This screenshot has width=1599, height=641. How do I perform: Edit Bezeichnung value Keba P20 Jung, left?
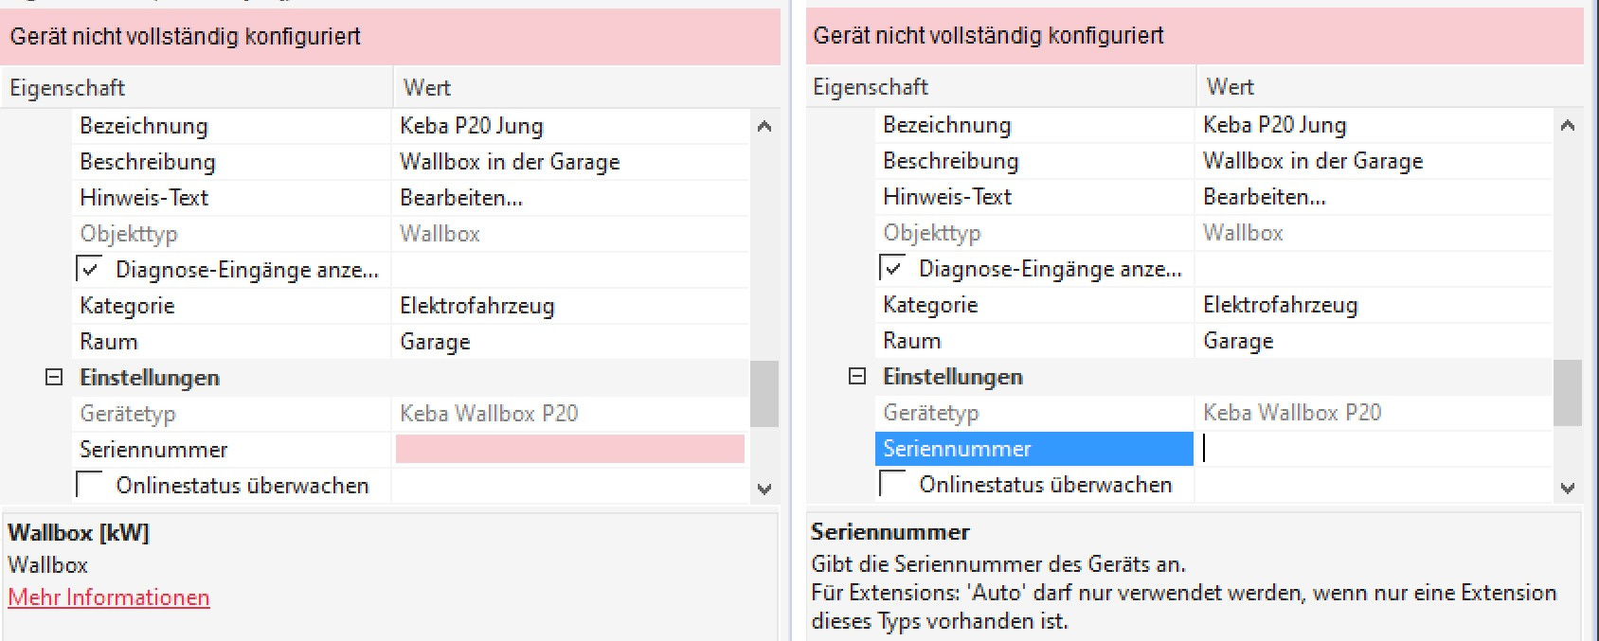pos(472,125)
